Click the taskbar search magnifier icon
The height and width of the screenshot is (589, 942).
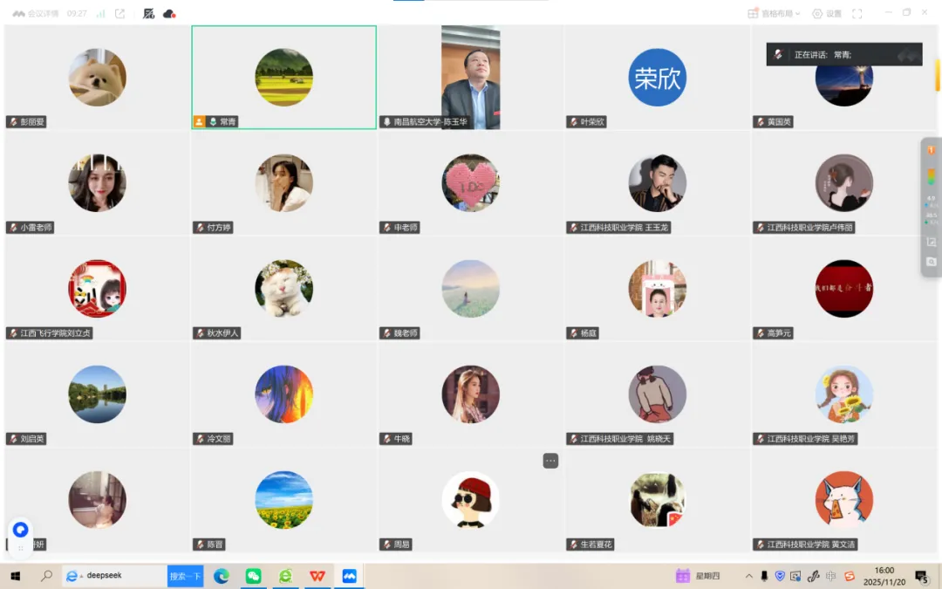[46, 576]
